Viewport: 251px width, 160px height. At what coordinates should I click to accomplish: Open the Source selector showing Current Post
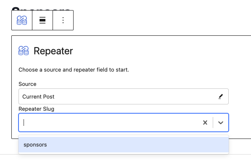click(x=124, y=96)
